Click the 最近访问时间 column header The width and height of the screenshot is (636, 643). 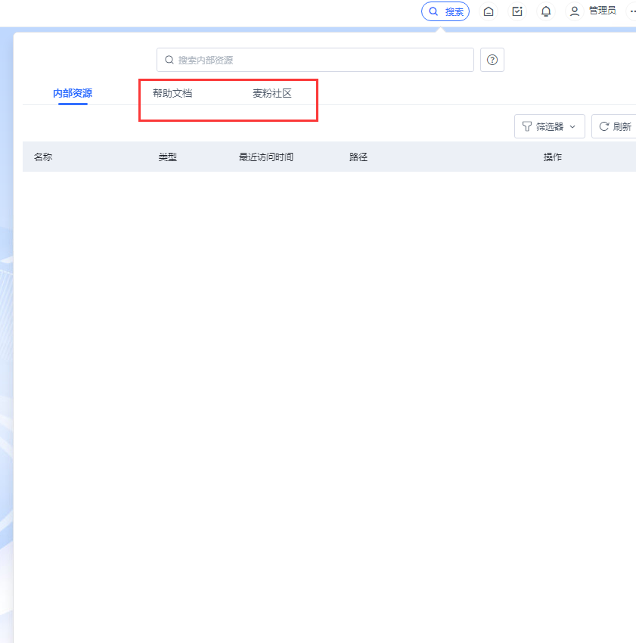point(266,157)
